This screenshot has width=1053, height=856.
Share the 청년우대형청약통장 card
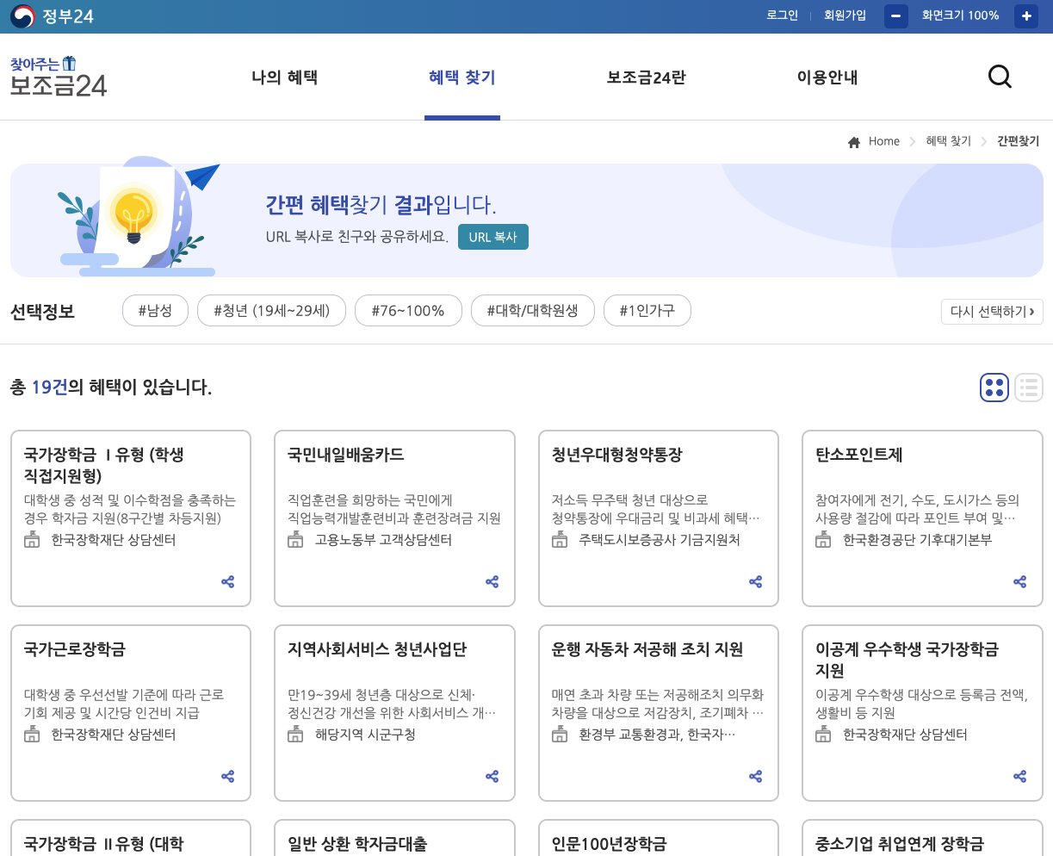click(x=756, y=582)
